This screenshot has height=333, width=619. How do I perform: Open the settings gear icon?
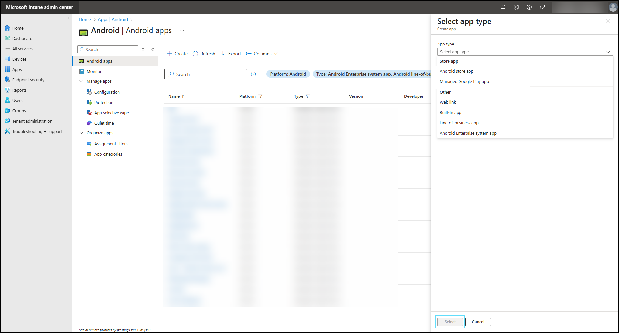[x=516, y=7]
